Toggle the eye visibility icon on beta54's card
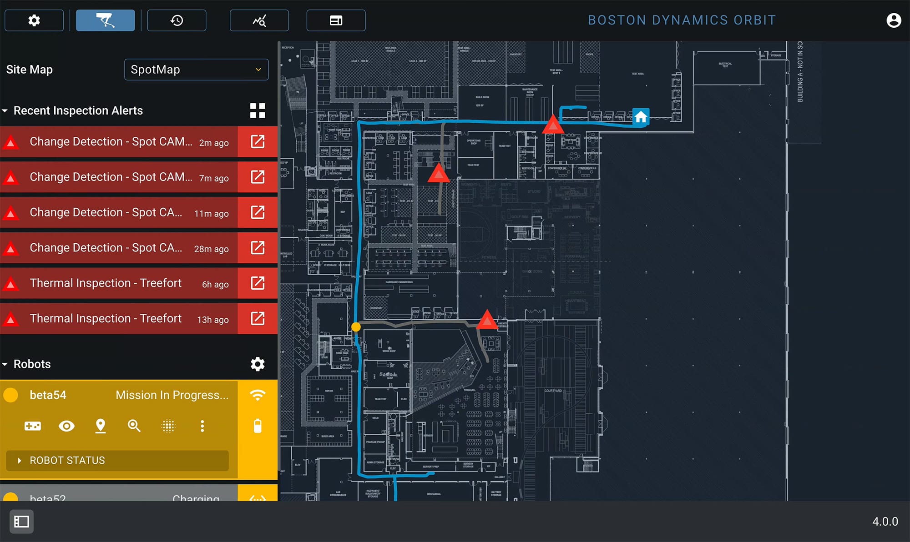The image size is (910, 542). [x=66, y=426]
